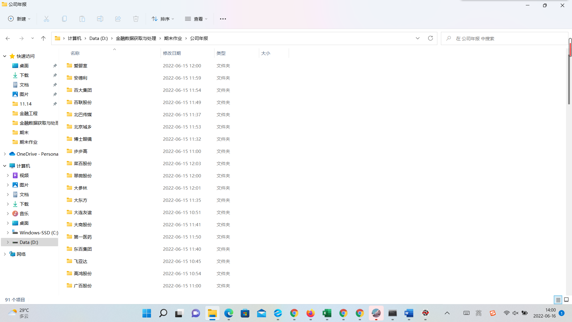This screenshot has width=572, height=322.
Task: Select the 博士眼镜 folder
Action: coord(83,139)
